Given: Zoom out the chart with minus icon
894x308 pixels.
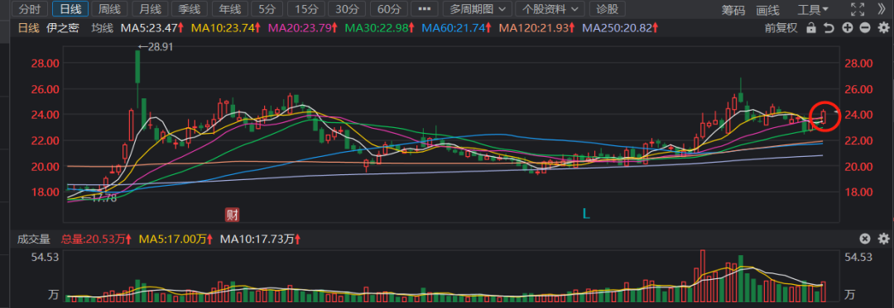Looking at the screenshot, I should pyautogui.click(x=865, y=28).
